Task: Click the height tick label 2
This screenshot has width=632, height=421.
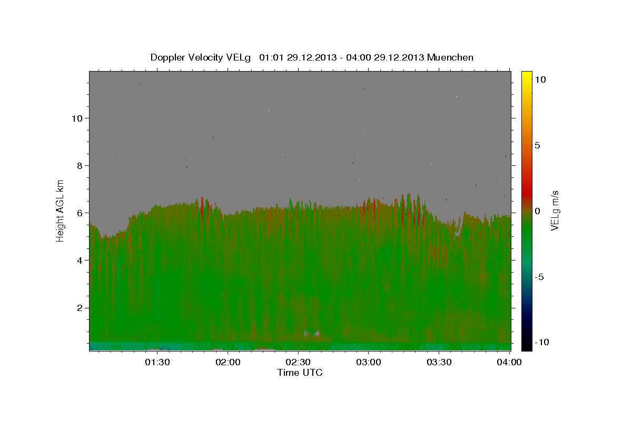Action: tap(80, 307)
